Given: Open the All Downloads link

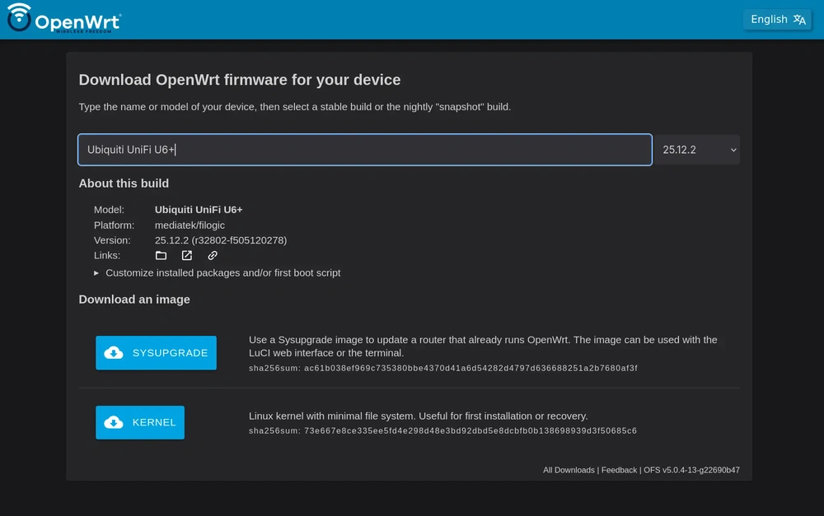Looking at the screenshot, I should [x=569, y=471].
